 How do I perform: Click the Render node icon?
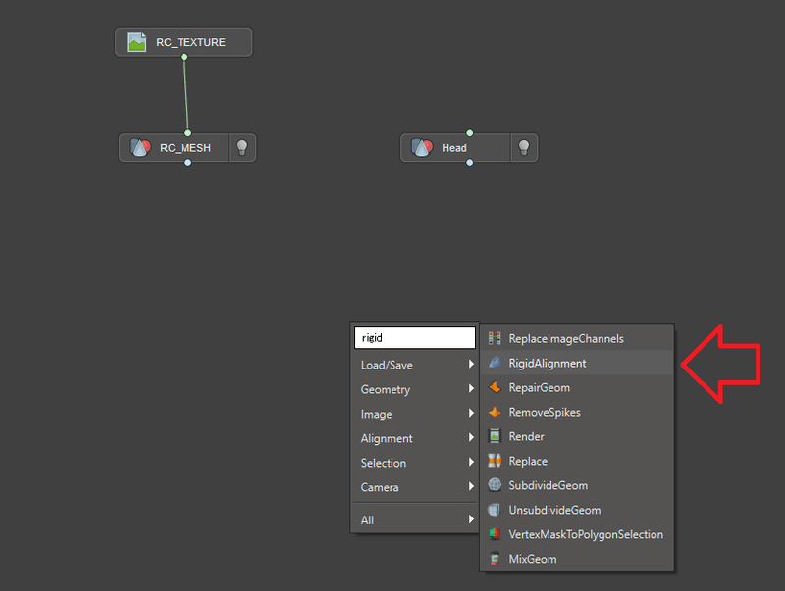click(x=495, y=436)
